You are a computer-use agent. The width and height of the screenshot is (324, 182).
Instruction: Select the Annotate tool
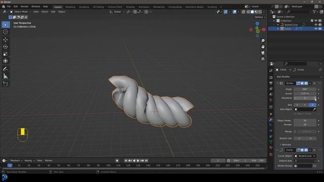tap(6, 69)
